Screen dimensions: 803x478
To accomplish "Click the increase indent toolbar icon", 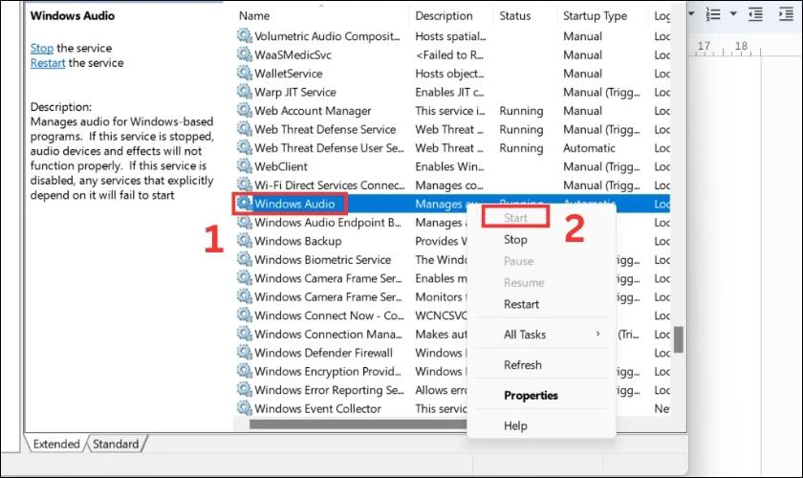I will [x=786, y=14].
